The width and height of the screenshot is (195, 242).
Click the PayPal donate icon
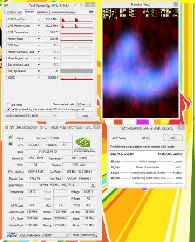12,235
